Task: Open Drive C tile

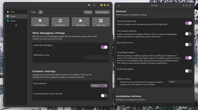Action: pyautogui.click(x=60, y=22)
